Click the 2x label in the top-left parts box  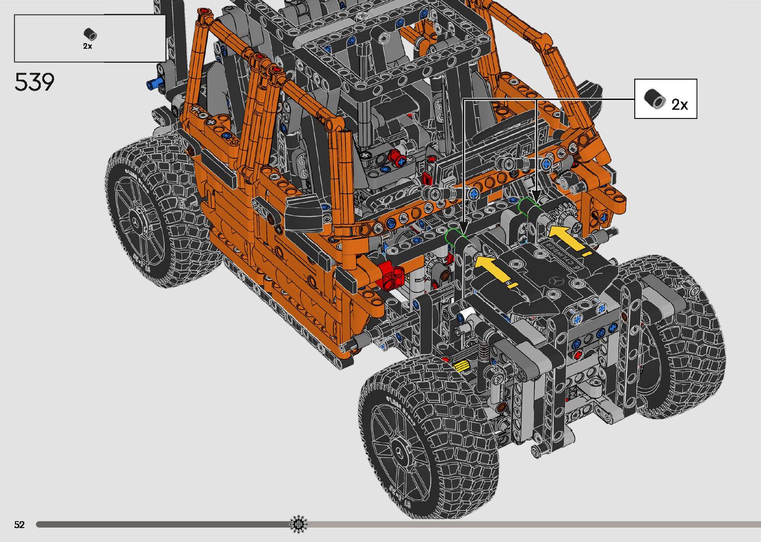(87, 46)
